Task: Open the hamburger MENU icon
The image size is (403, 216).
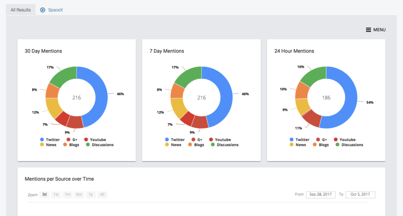Action: pyautogui.click(x=368, y=30)
